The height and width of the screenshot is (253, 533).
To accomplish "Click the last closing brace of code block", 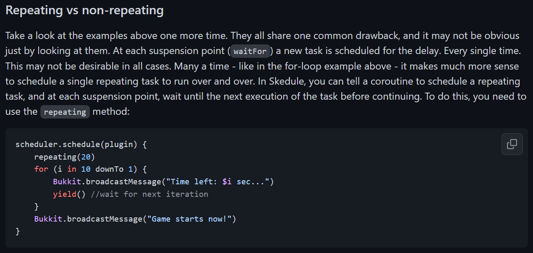I will tap(18, 231).
